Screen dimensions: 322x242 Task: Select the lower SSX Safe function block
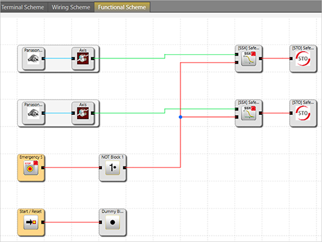pos(248,113)
